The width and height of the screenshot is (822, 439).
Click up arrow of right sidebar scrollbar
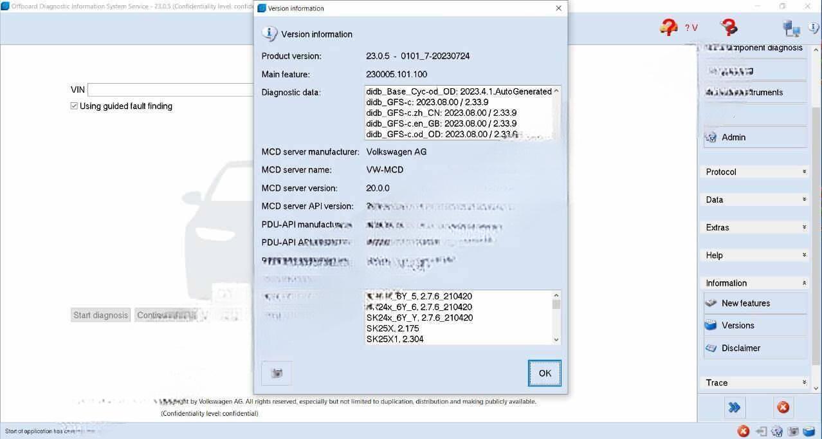click(817, 50)
